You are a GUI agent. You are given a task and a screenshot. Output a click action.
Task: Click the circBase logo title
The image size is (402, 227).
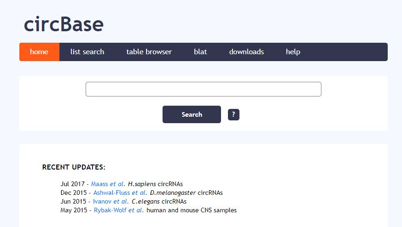click(x=64, y=24)
